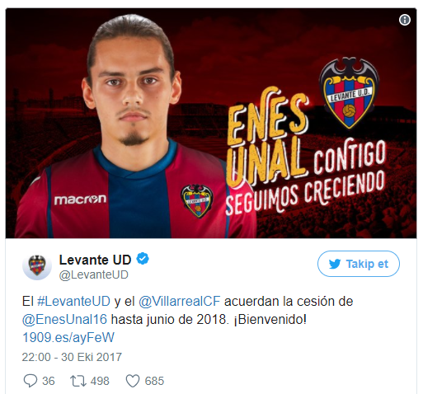
Task: Click the Twitter bird icon in the follow button
Action: tap(335, 264)
